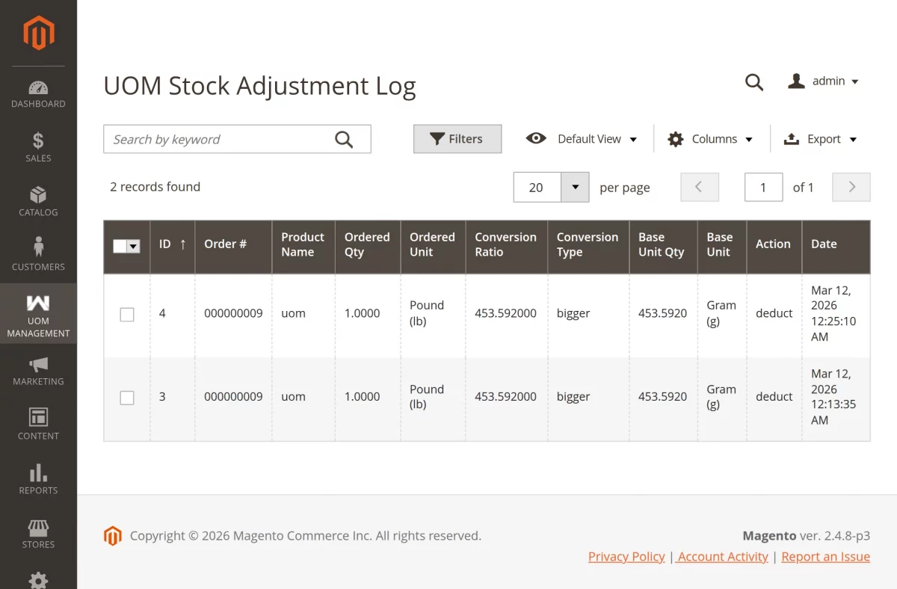897x589 pixels.
Task: Click the Customers sidebar icon
Action: (x=38, y=247)
